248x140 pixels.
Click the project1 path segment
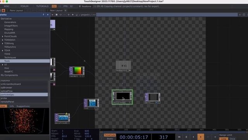pyautogui.click(x=85, y=15)
